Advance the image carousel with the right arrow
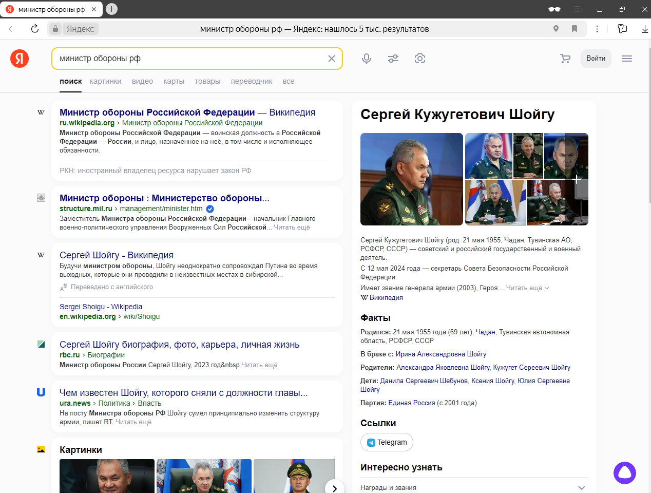Image resolution: width=651 pixels, height=493 pixels. (x=334, y=488)
